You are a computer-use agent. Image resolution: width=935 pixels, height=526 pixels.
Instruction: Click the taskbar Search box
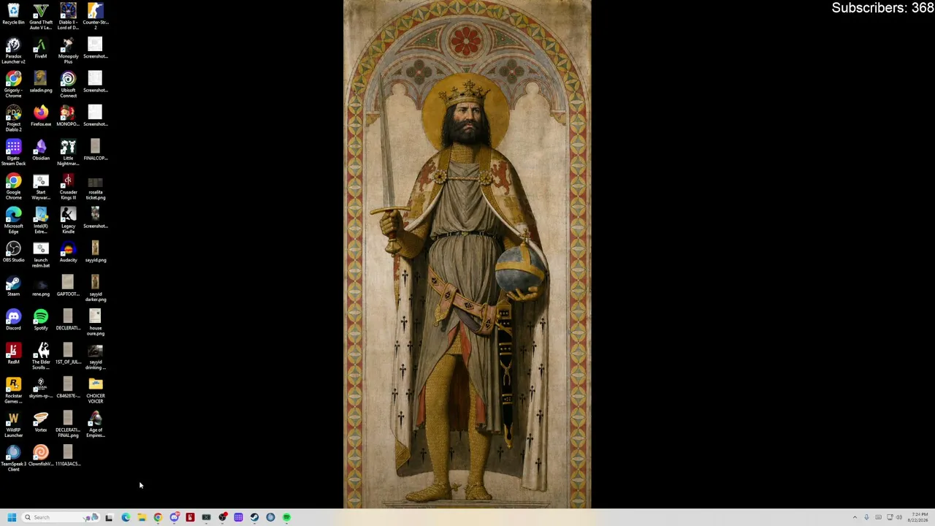(x=61, y=517)
